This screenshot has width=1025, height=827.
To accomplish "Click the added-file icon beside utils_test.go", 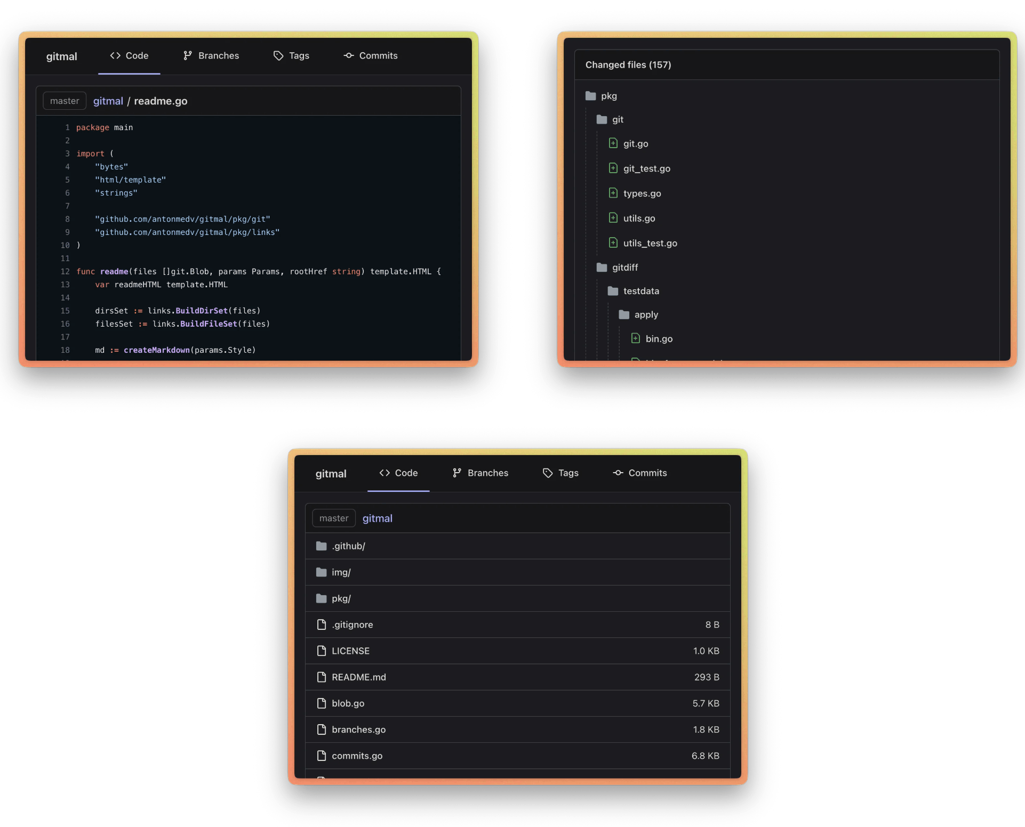I will [x=613, y=243].
